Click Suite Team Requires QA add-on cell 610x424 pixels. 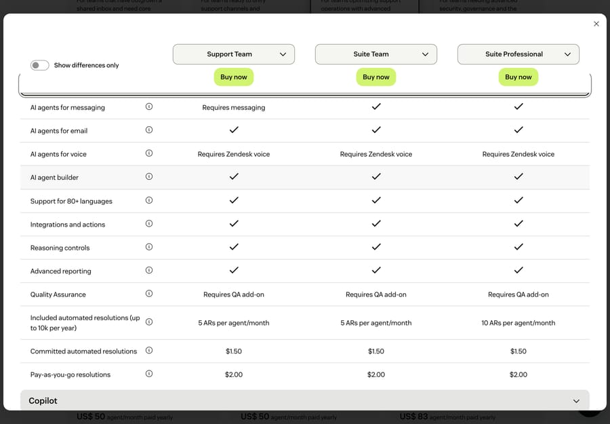coord(375,294)
